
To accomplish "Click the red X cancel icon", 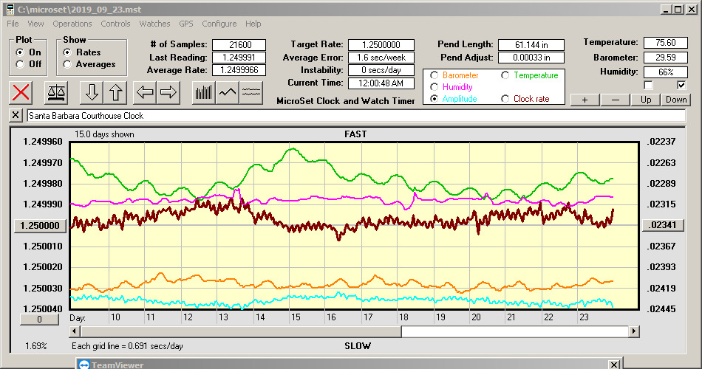I will [x=21, y=92].
